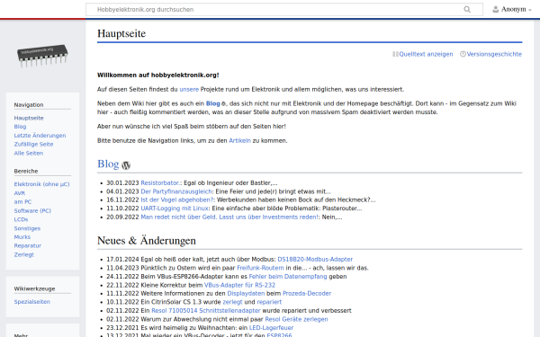Click the Wikiwerkzeuge sidebar heading

pos(34,288)
